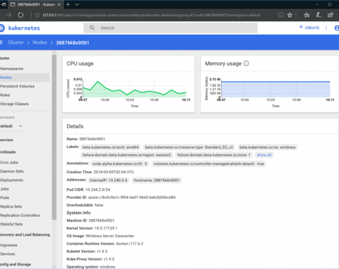The width and height of the screenshot is (339, 269).
Task: Open Discovery and Load Balancing section
Action: pos(25,234)
